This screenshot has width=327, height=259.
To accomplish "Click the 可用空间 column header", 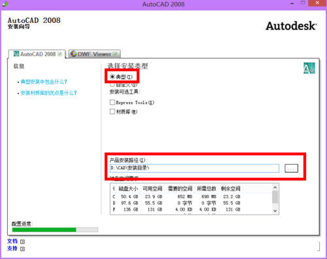I will [152, 188].
